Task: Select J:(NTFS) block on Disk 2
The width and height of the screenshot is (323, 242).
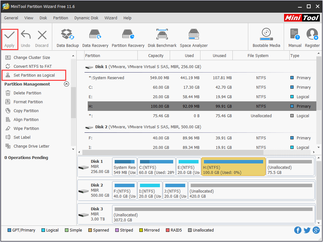Action: tap(175, 190)
